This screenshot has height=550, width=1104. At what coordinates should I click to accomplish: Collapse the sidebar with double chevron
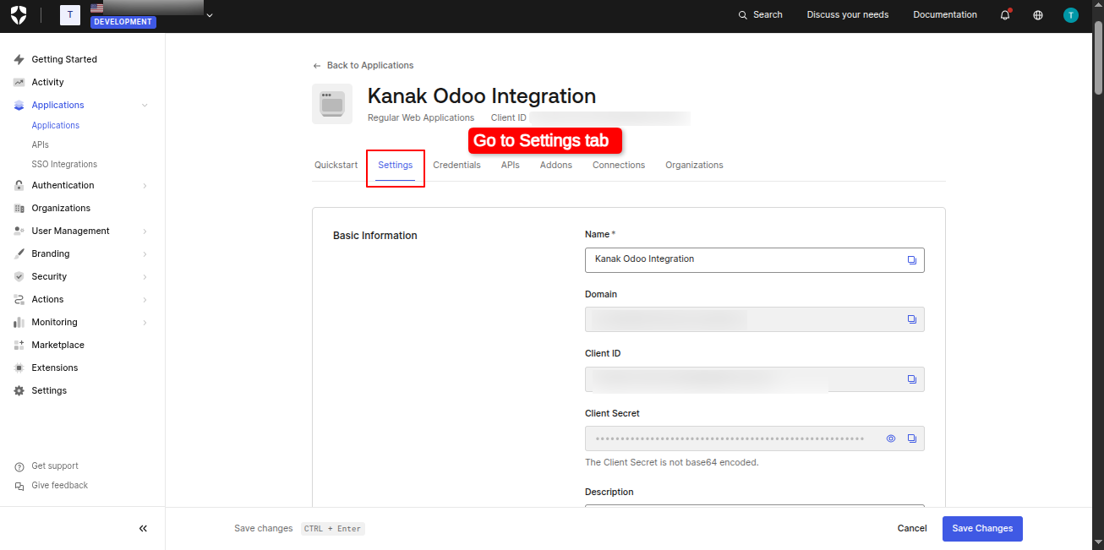click(143, 528)
